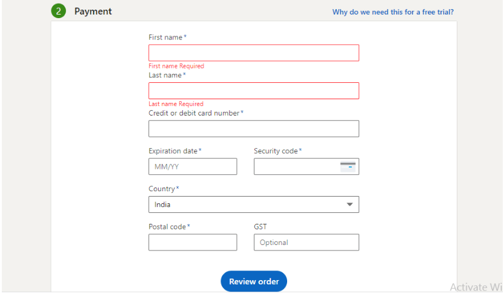Open 'Why do we need this for a free trial?' link
Screen dimensions: 504x294
tap(393, 12)
